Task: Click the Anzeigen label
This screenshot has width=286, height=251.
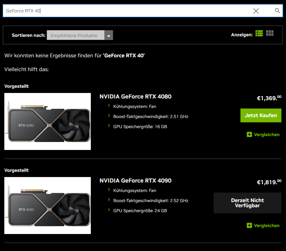Action: (x=242, y=35)
